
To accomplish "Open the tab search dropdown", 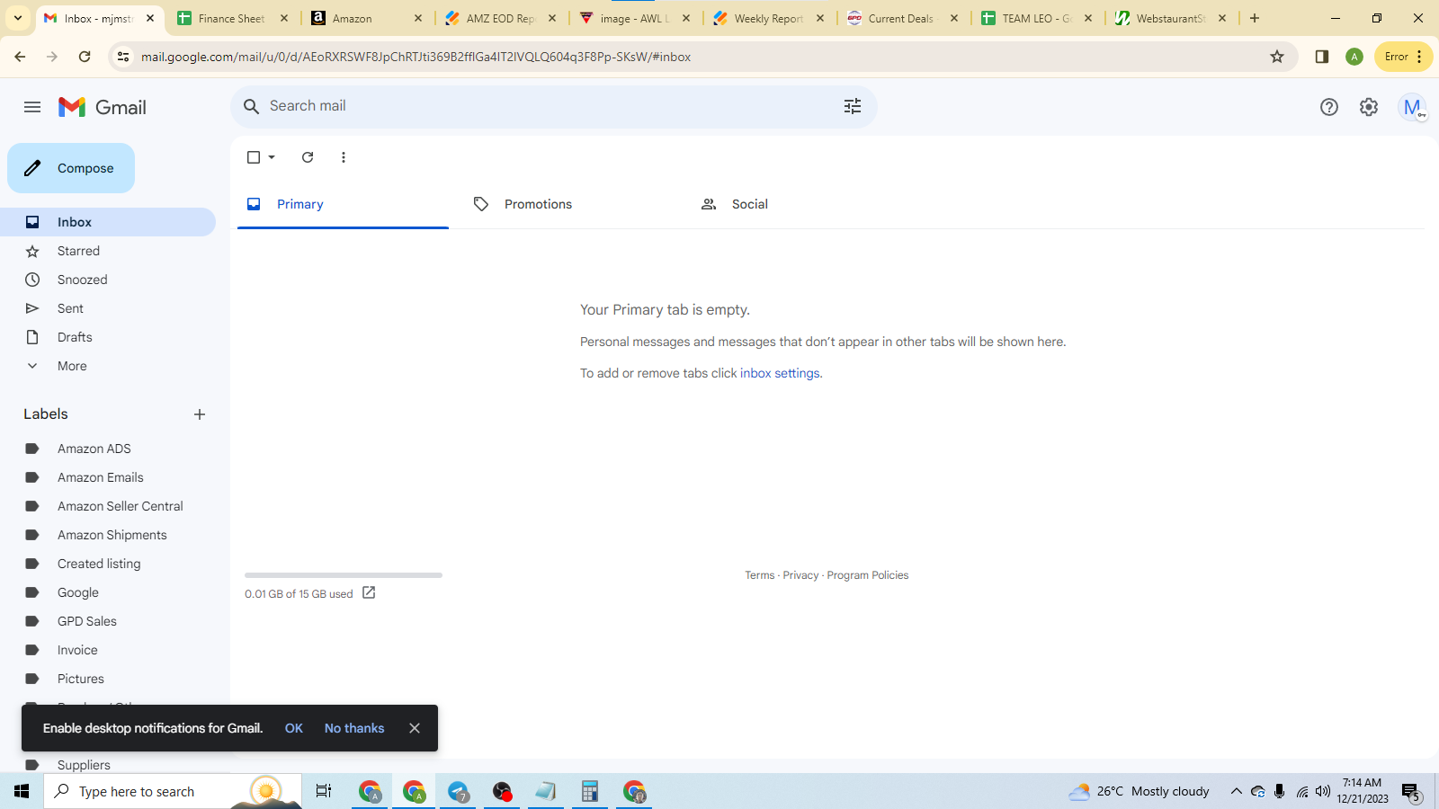I will point(17,18).
